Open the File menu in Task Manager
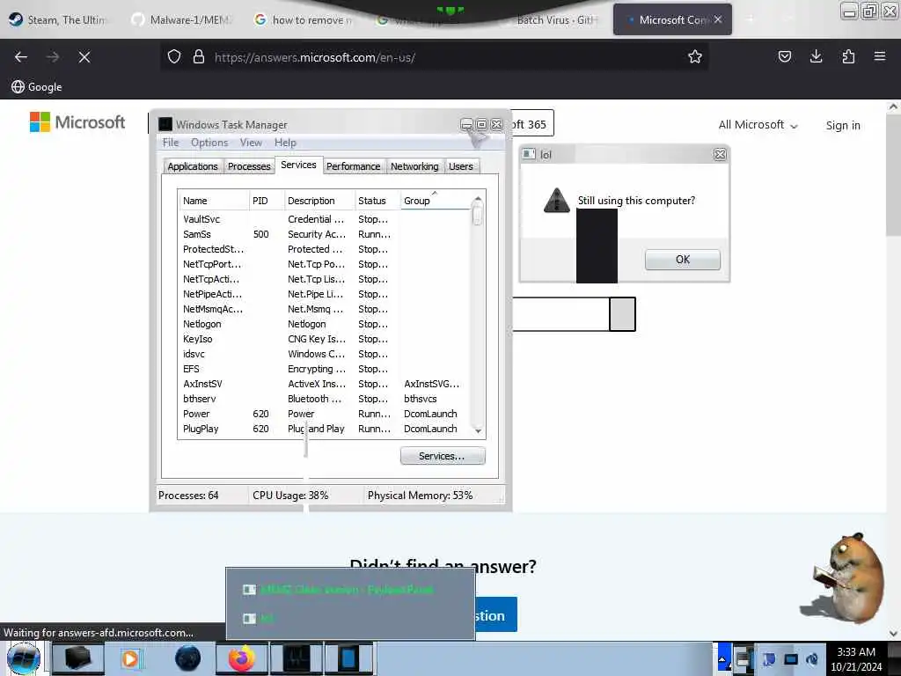The width and height of the screenshot is (901, 676). point(171,143)
